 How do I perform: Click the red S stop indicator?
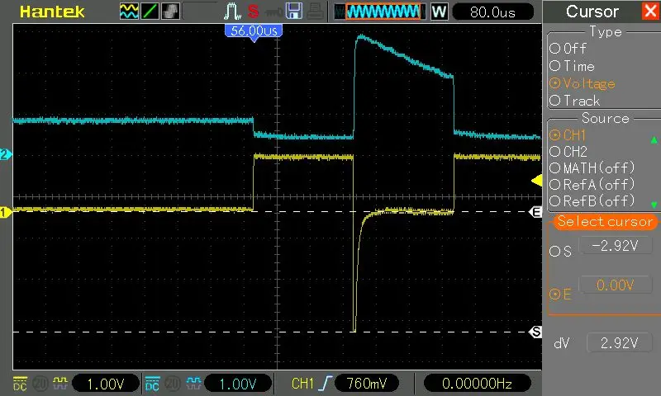pos(253,12)
